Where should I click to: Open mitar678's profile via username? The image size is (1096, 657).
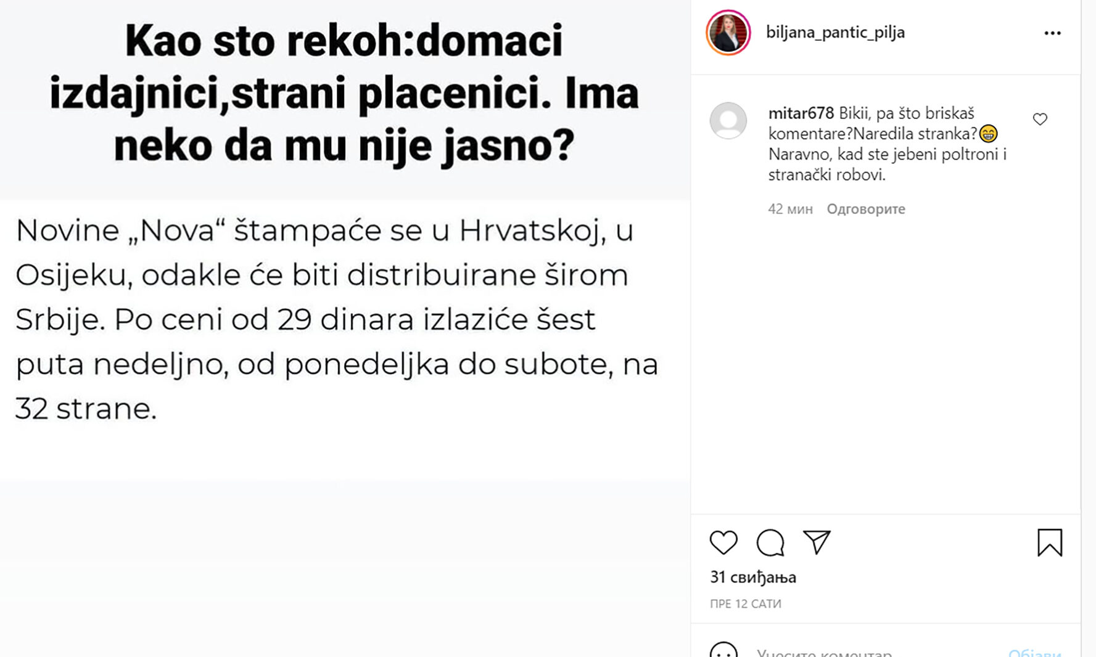click(801, 113)
